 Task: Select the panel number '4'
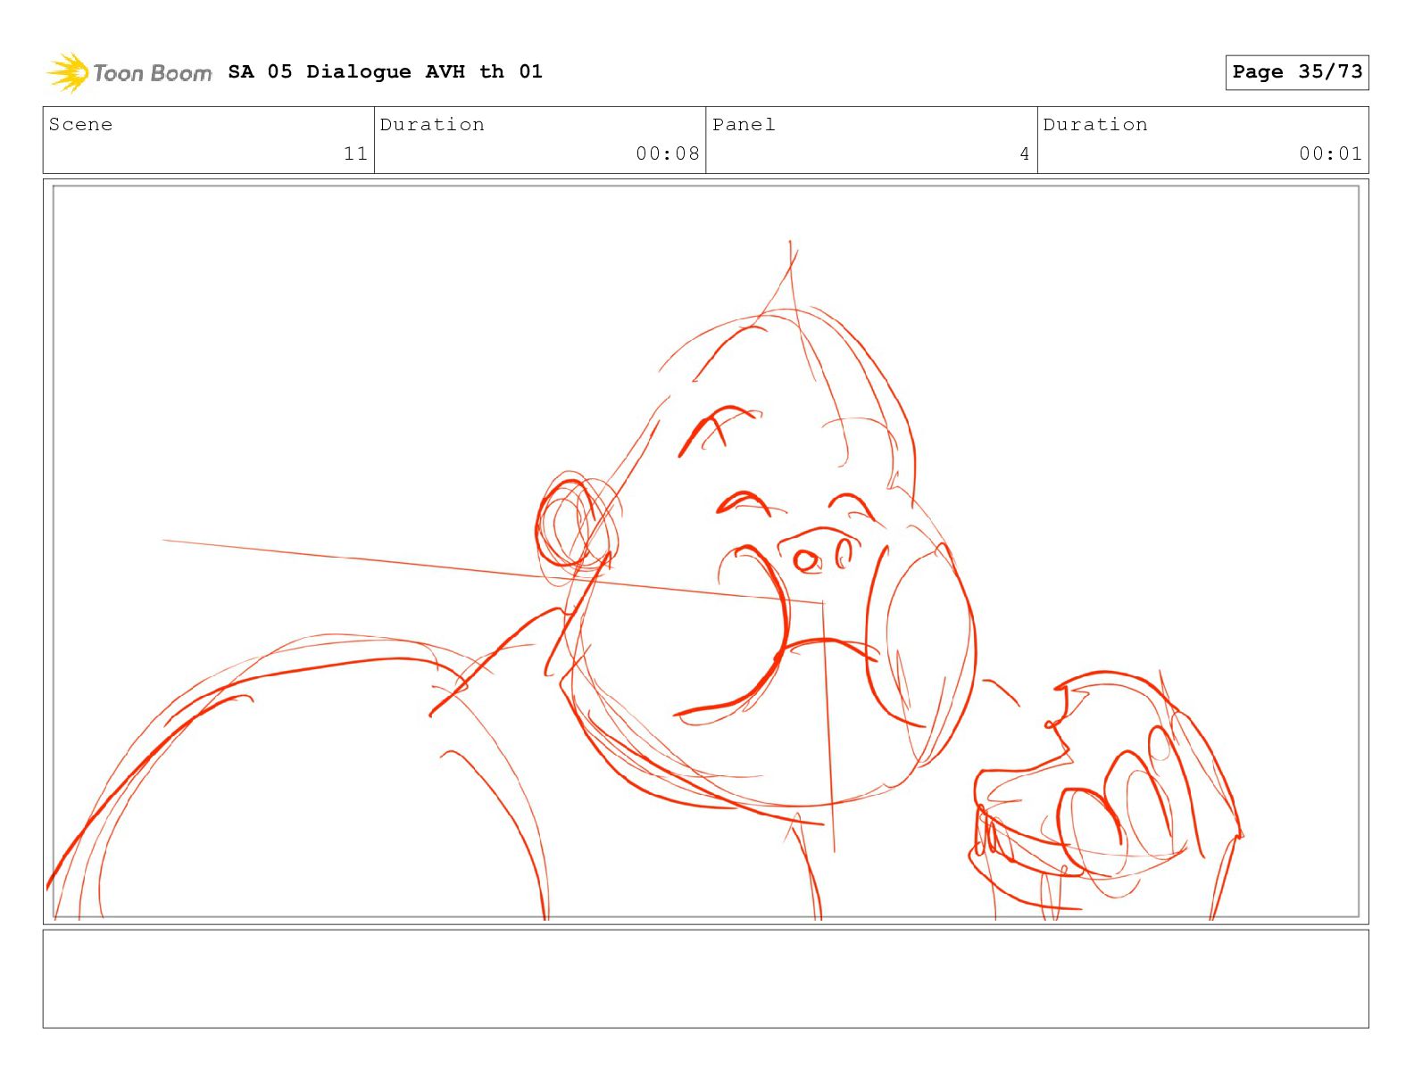(x=1024, y=153)
